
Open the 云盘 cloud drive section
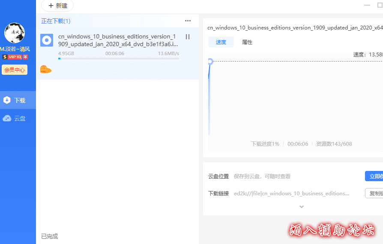pos(18,118)
